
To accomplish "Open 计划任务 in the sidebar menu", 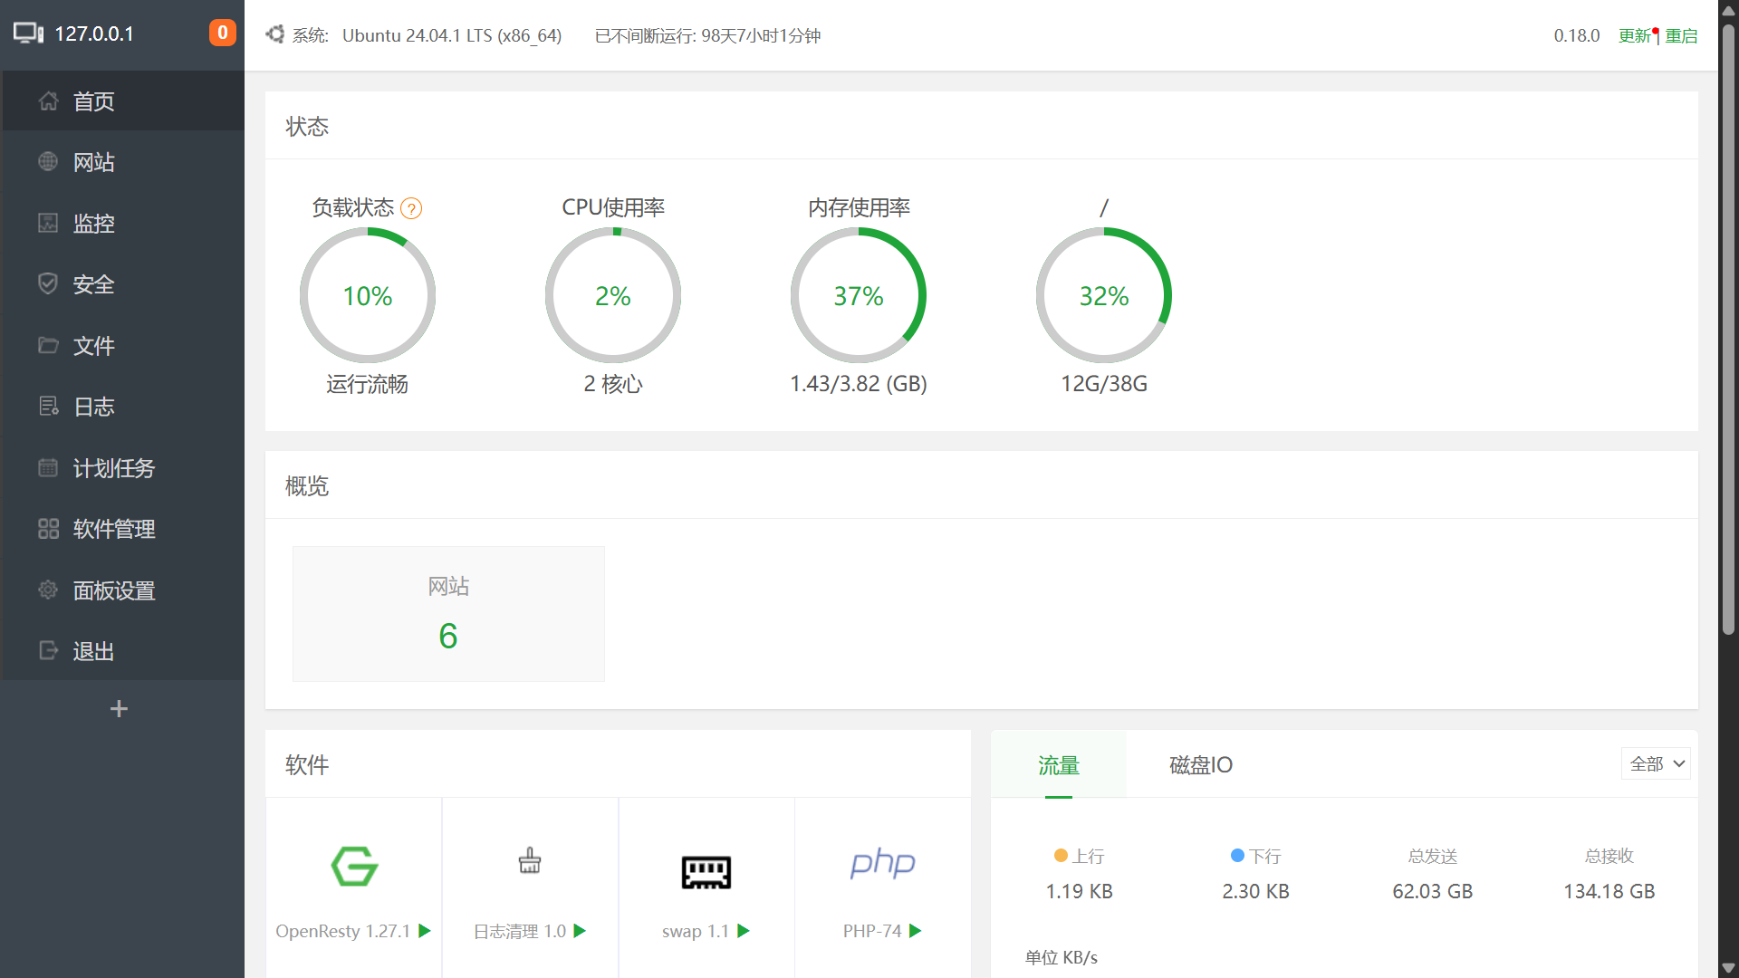I will coord(113,468).
